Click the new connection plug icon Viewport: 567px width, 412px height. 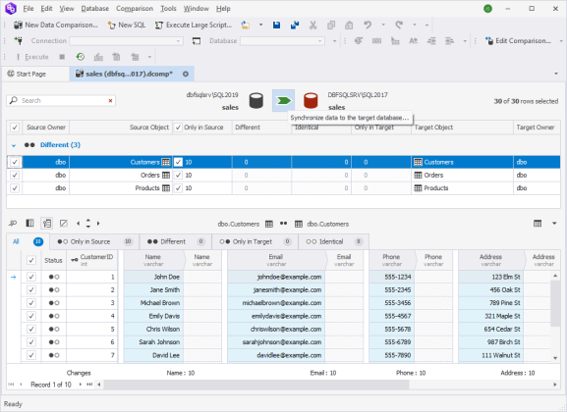[18, 41]
